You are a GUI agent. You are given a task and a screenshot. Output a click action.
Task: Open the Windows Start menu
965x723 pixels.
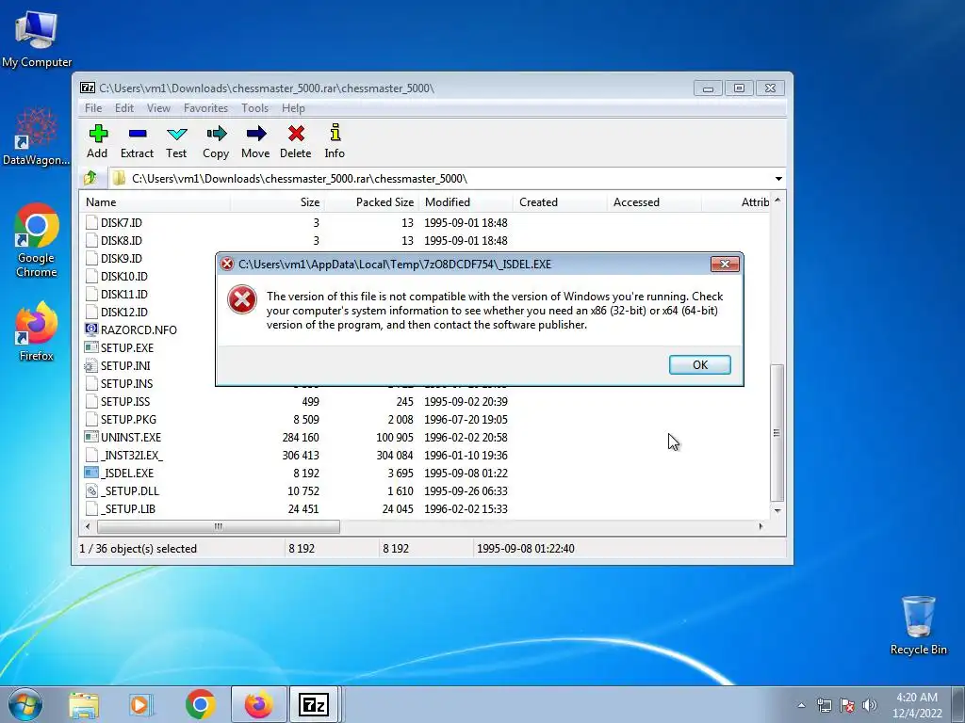point(25,704)
